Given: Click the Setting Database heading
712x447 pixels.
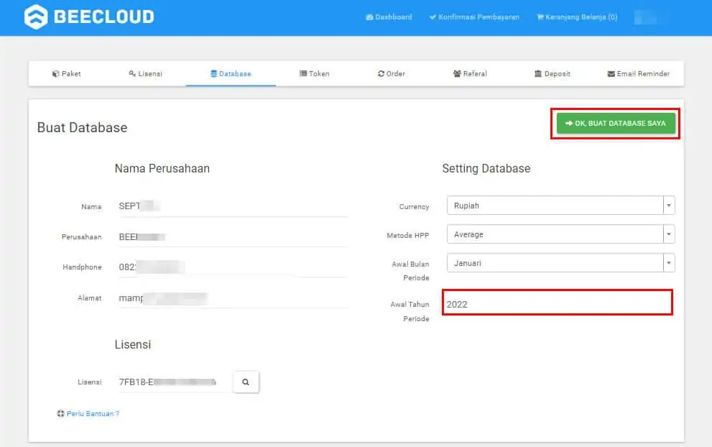Looking at the screenshot, I should click(x=486, y=169).
